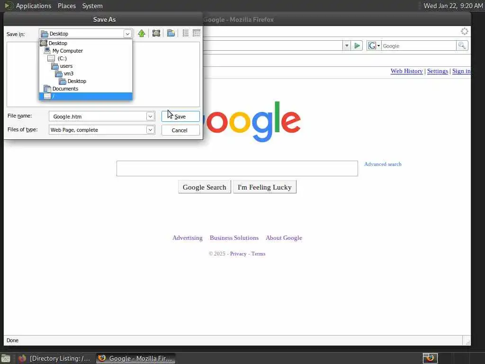Open the Terms link

click(258, 254)
